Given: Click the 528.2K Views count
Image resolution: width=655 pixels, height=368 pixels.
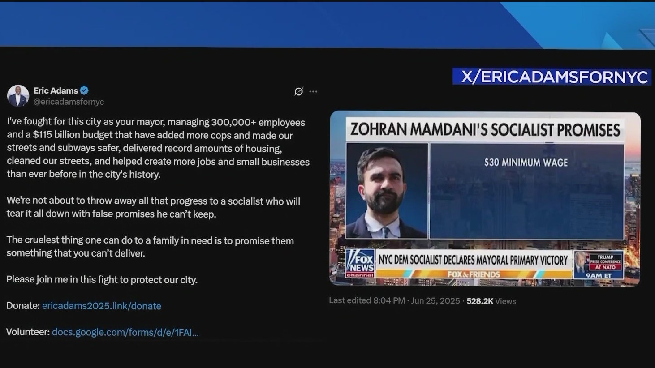Looking at the screenshot, I should click(491, 301).
